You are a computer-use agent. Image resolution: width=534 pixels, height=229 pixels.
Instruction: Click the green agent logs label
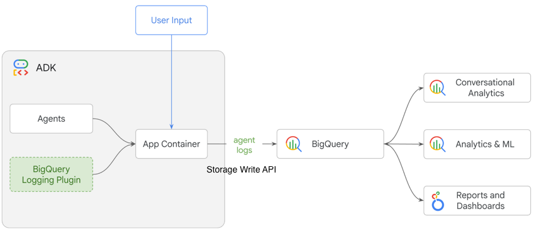[244, 145]
